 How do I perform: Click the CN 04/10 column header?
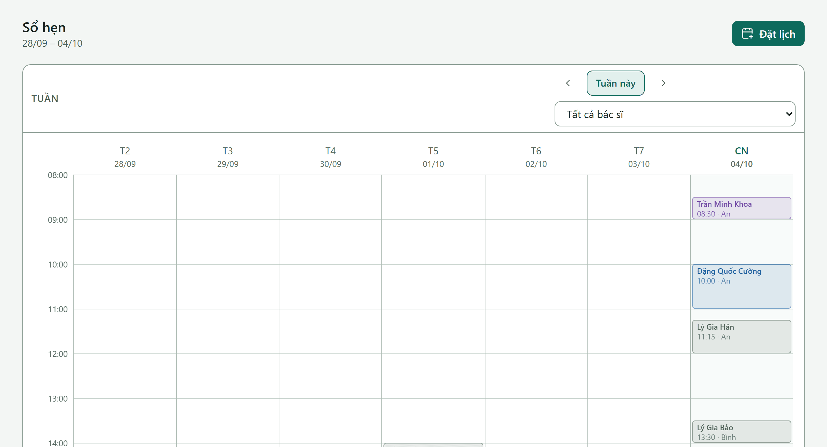(x=741, y=157)
